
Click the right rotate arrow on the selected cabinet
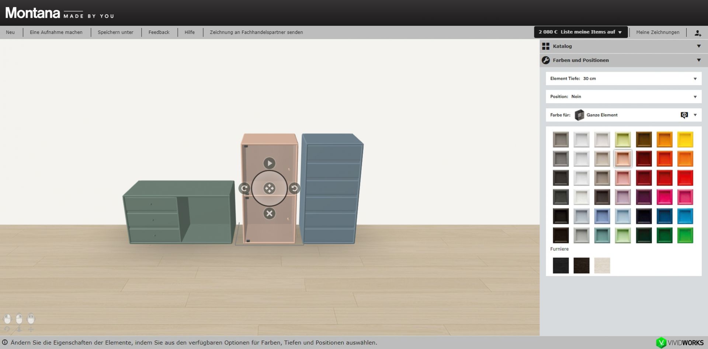coord(294,188)
